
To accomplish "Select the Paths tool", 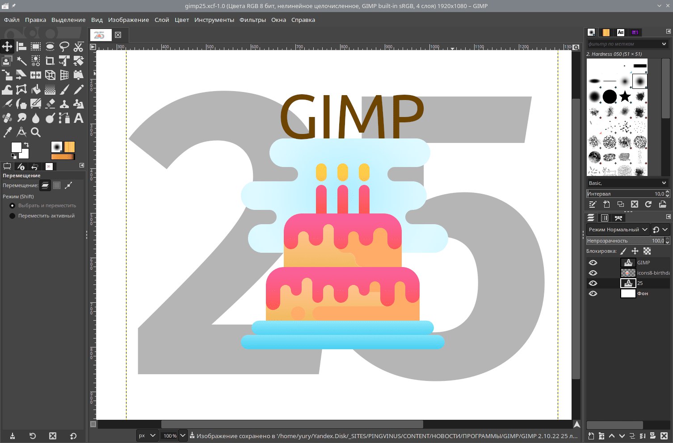I will (64, 118).
